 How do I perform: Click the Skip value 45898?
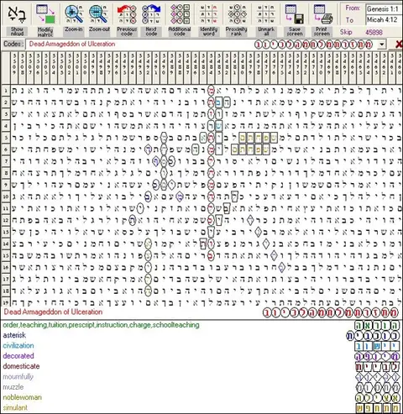tap(374, 32)
